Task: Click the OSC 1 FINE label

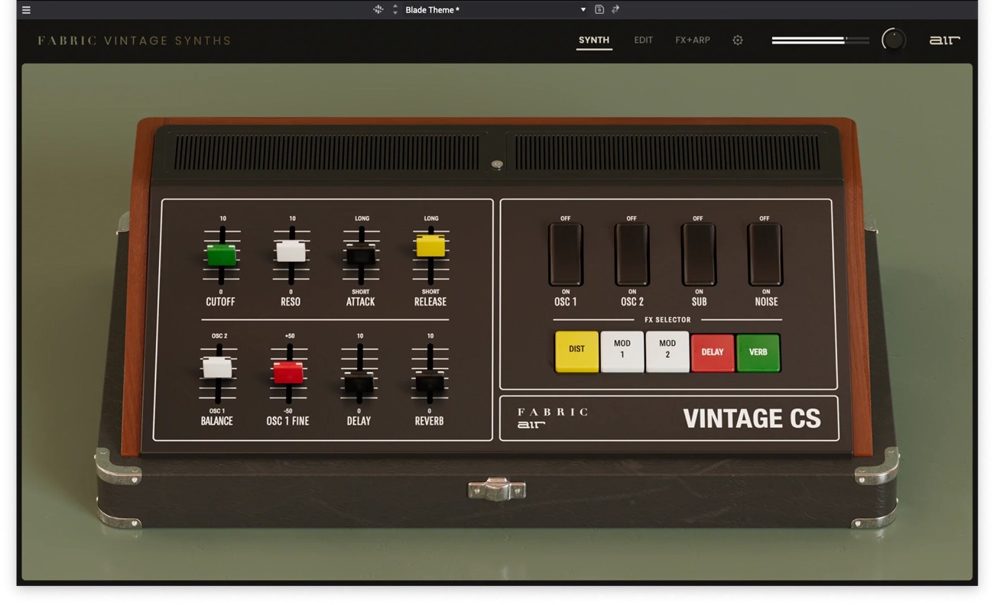Action: pos(287,421)
